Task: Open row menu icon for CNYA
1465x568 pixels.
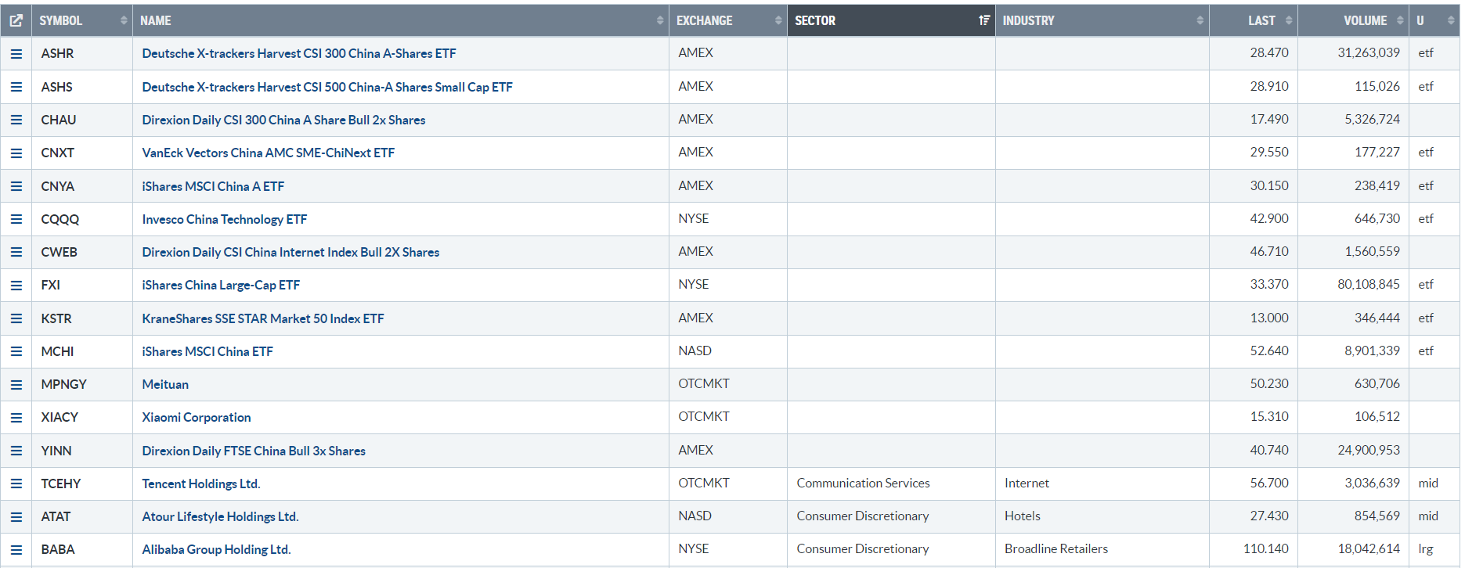Action: click(16, 186)
